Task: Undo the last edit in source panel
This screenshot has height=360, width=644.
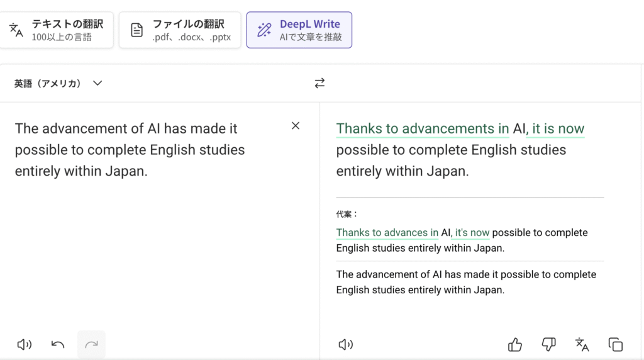Action: (58, 344)
